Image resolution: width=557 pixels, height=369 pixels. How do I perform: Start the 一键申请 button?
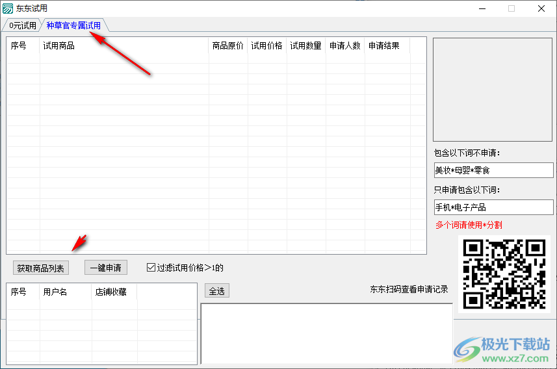[x=106, y=268]
